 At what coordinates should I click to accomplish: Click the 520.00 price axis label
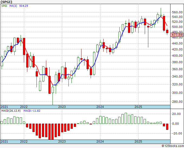coord(177,22)
